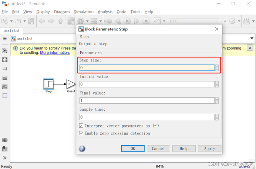The image size is (256, 169).
Task: Expand the Build Model dropdown arrow
Action: [253, 21]
